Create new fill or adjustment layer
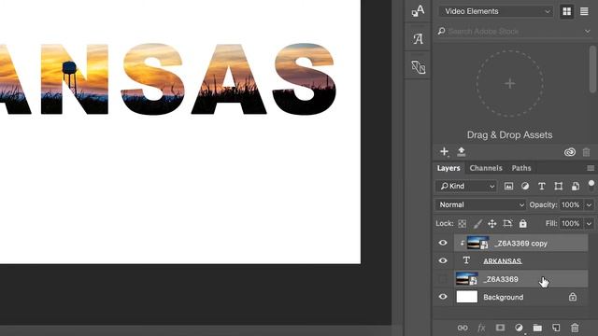The width and height of the screenshot is (598, 336). (x=519, y=328)
